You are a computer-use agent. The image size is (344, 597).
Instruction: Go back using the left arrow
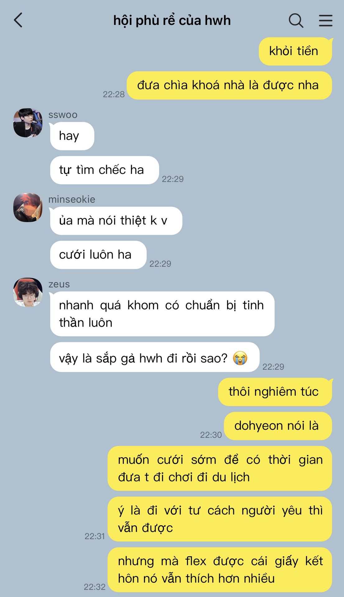click(x=18, y=20)
